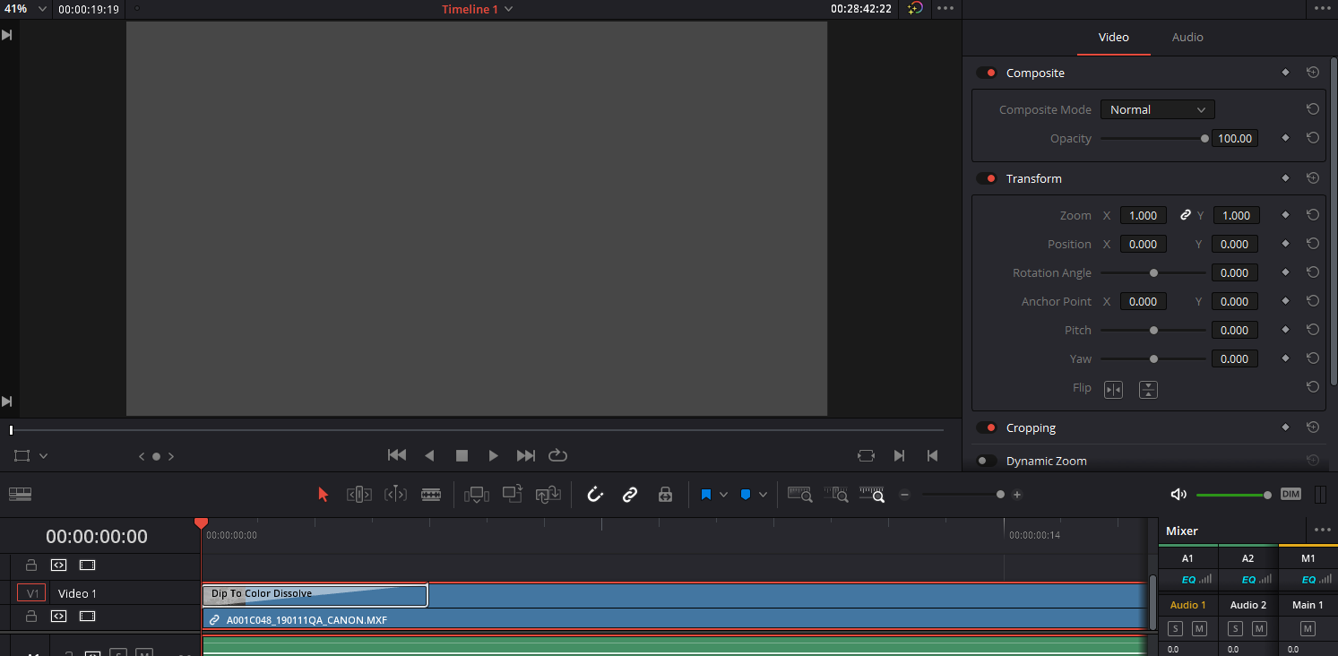Mute the Audio 2 mixer channel
Image resolution: width=1338 pixels, height=656 pixels.
pyautogui.click(x=1260, y=628)
